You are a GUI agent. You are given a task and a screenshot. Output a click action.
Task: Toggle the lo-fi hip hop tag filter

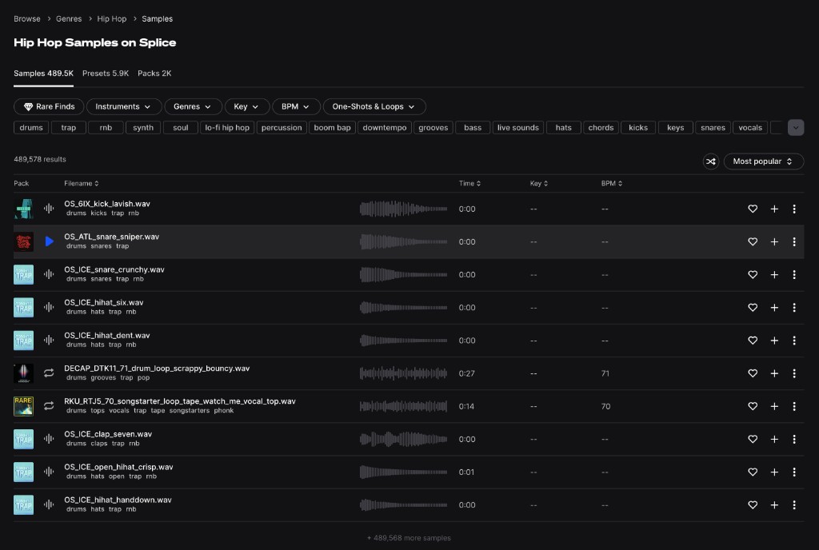click(227, 127)
